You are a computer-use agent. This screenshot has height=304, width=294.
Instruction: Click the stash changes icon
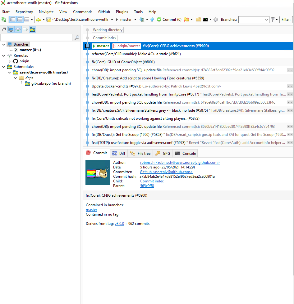click(186, 19)
